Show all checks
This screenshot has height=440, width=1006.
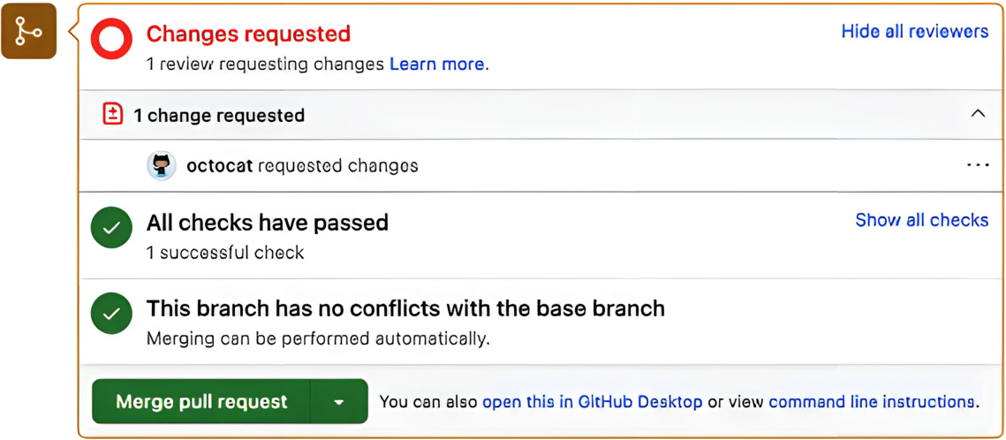[x=921, y=220]
